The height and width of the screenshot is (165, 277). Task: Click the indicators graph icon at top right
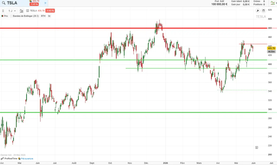tap(273, 3)
